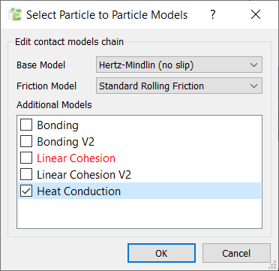Click the question mark help icon
Viewport: 279px width, 271px height.
[212, 15]
